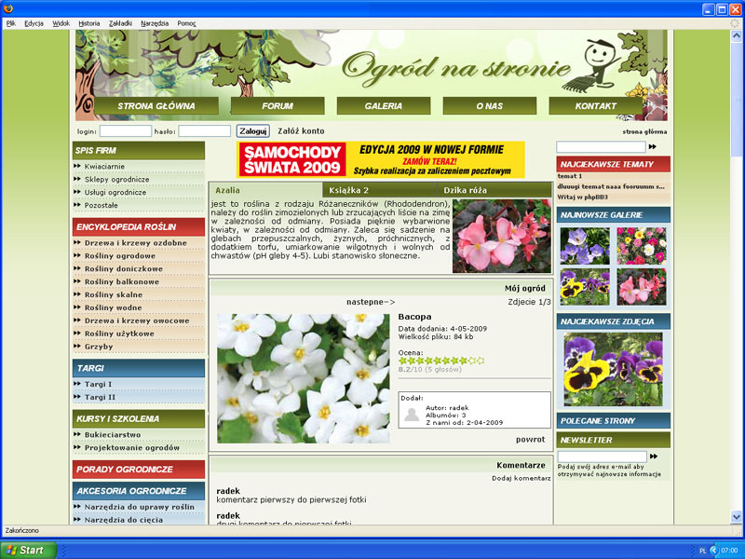Click the hasło password field
Image resolution: width=745 pixels, height=559 pixels.
click(x=204, y=130)
